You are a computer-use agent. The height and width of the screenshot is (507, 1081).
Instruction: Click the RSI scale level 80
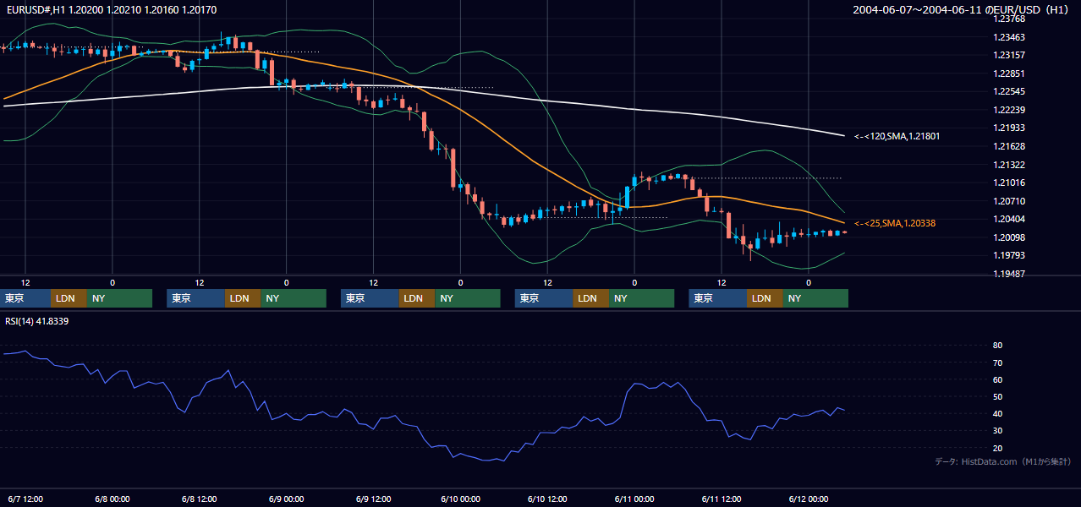pyautogui.click(x=998, y=346)
